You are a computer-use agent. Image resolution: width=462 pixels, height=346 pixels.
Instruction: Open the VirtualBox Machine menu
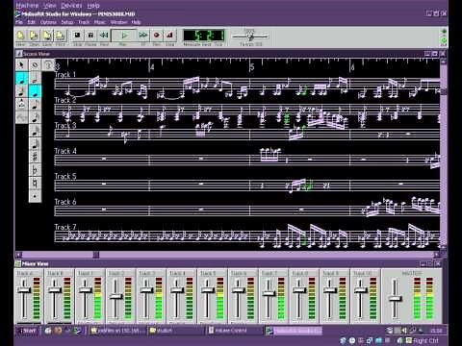[x=27, y=6]
